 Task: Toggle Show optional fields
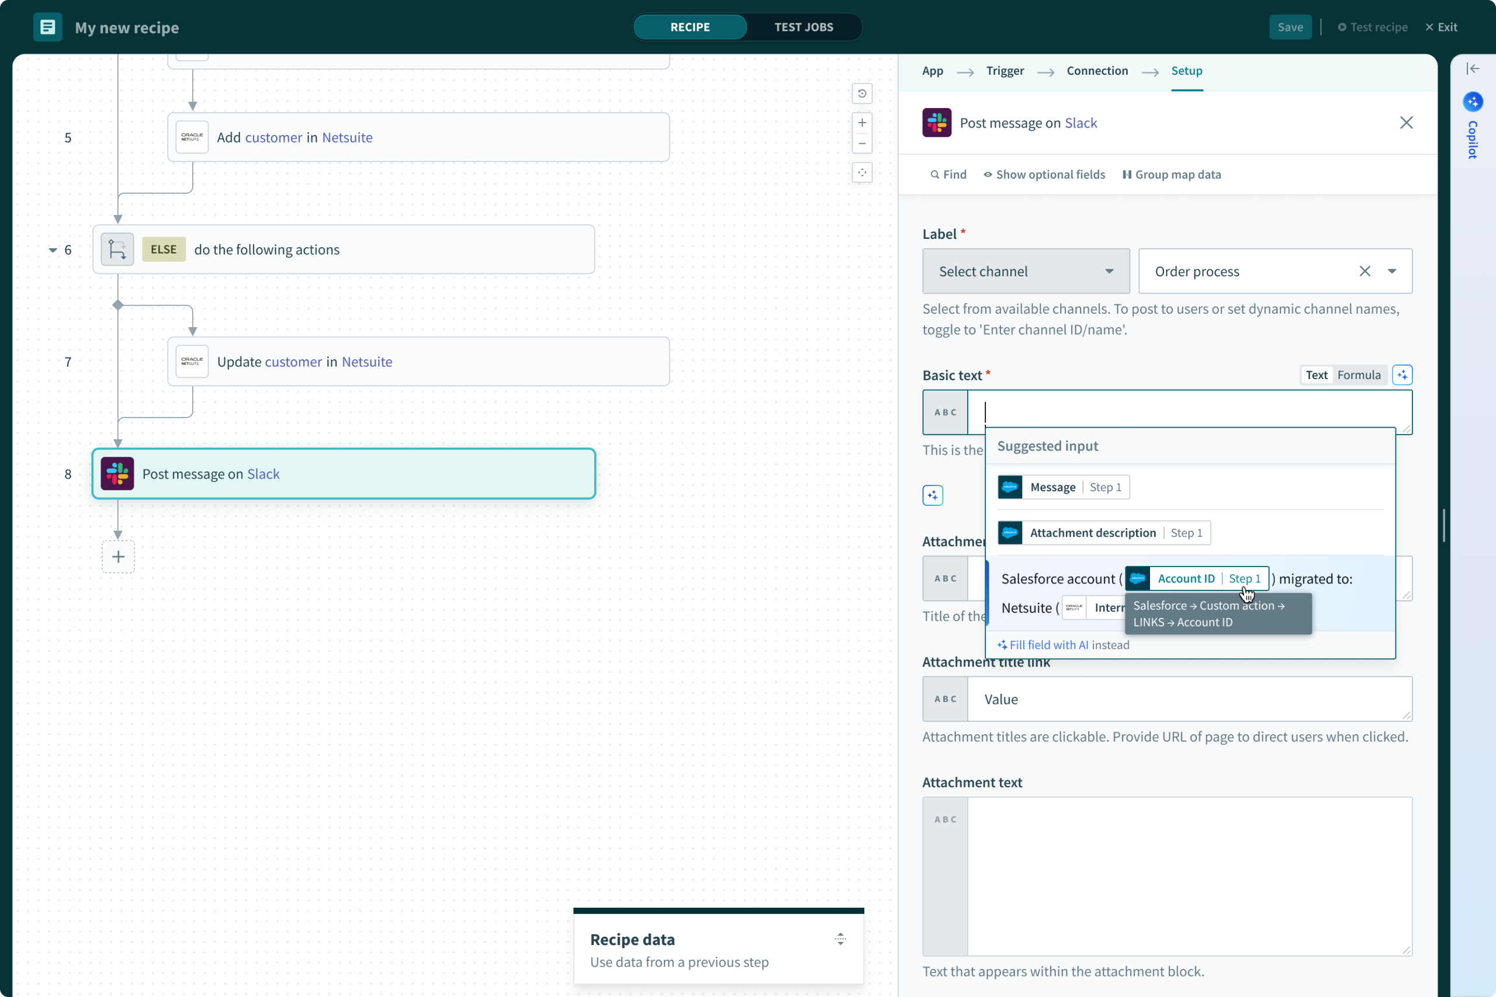coord(1044,174)
